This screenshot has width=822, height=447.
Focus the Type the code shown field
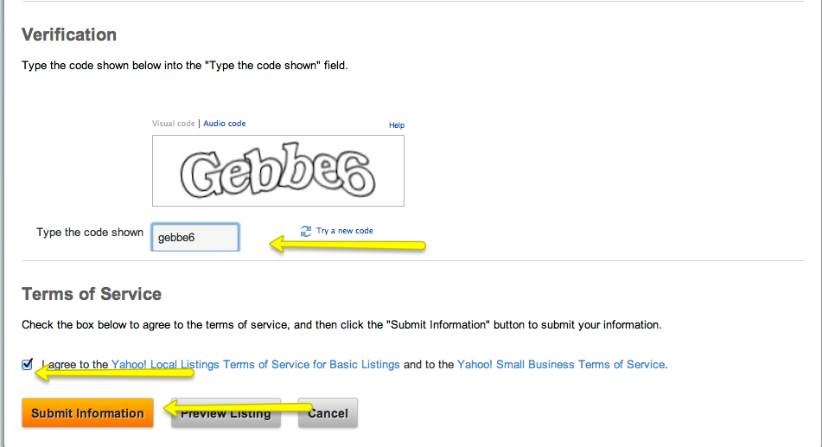[195, 237]
